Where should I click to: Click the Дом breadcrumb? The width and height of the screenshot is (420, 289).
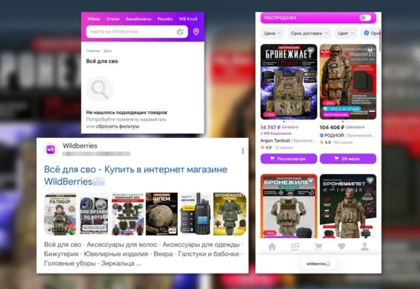pos(107,51)
